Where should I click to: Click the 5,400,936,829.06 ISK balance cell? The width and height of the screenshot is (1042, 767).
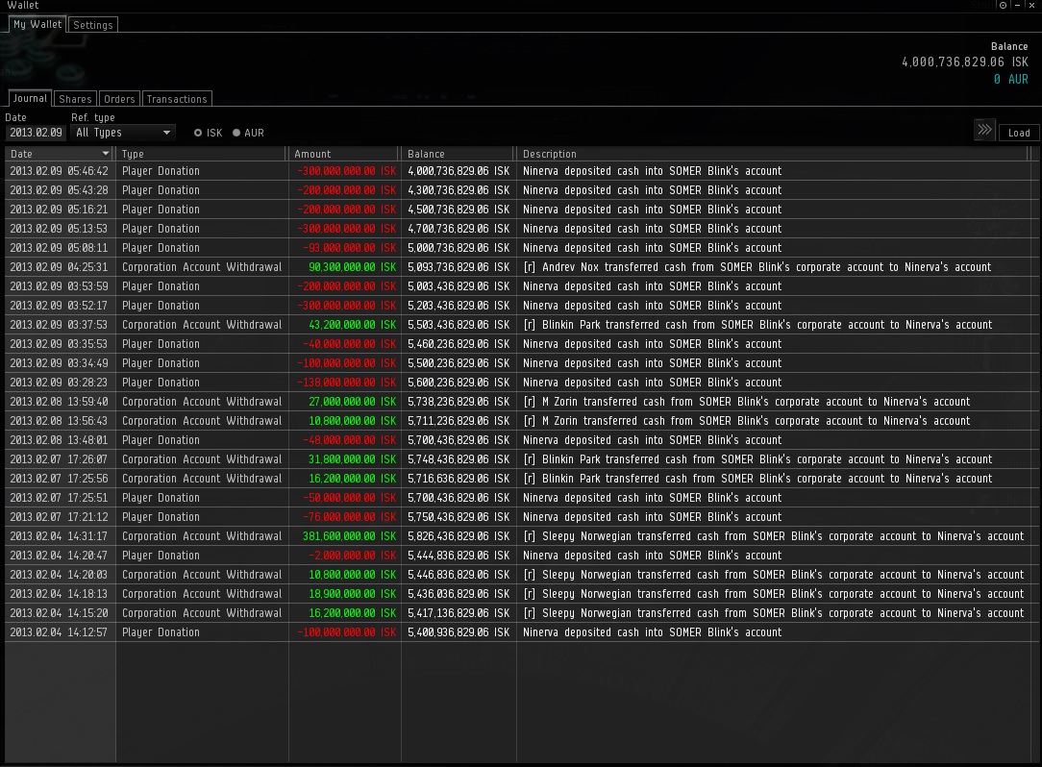pos(459,633)
